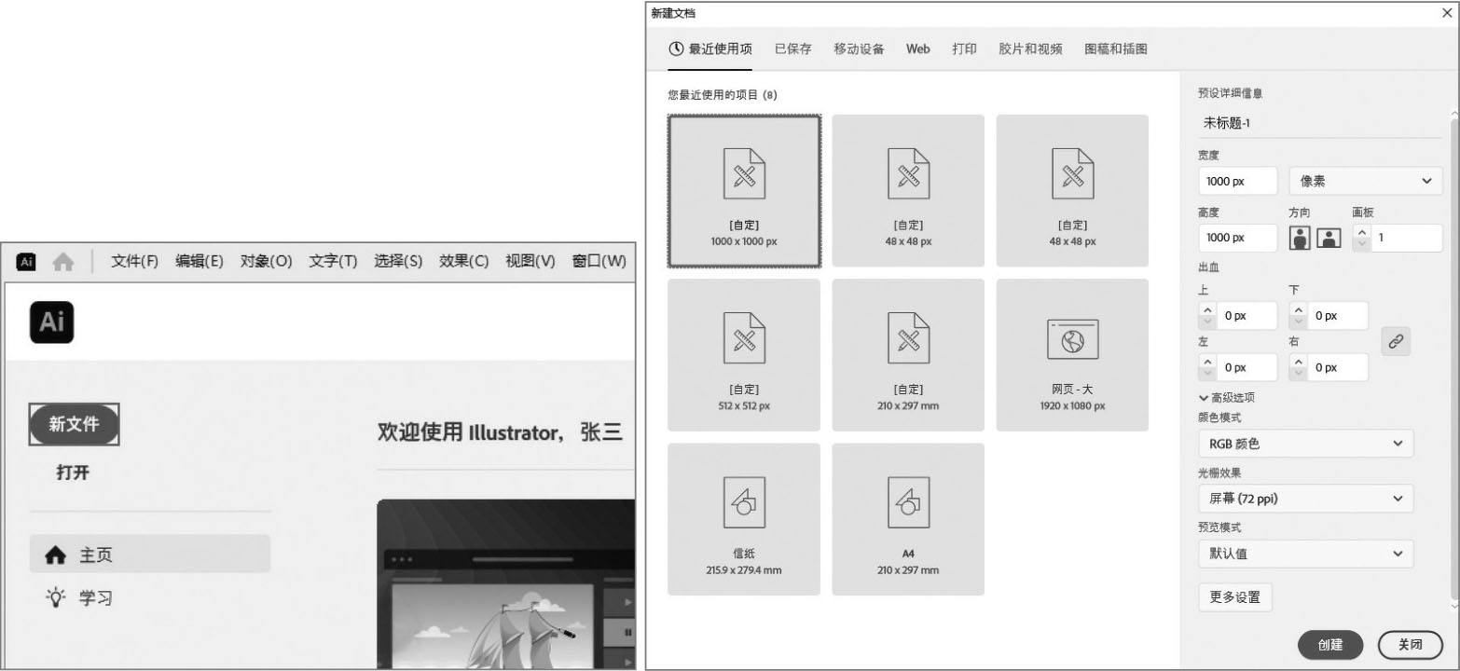
Task: Open the 对象(O) menu
Action: pos(267,262)
